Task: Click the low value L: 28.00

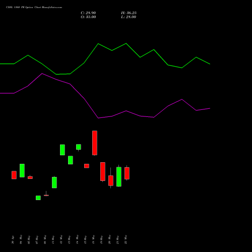Action: 129,17
